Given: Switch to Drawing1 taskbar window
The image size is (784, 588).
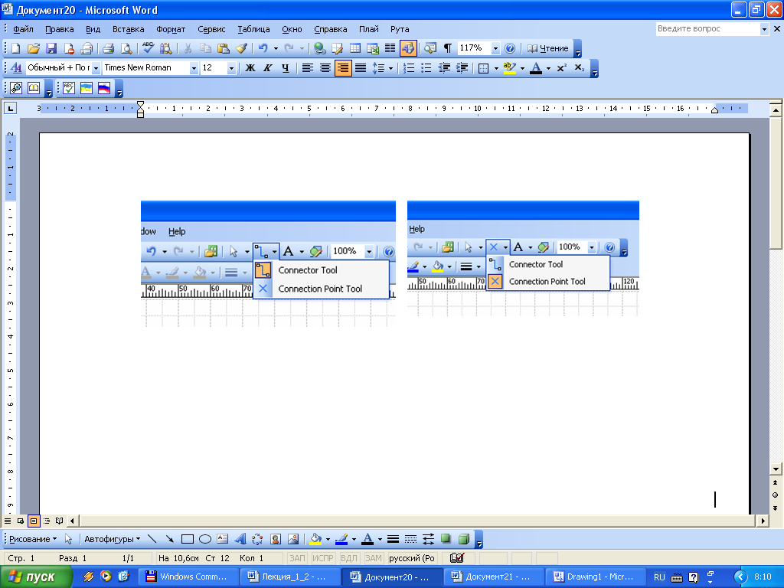Looking at the screenshot, I should [595, 577].
